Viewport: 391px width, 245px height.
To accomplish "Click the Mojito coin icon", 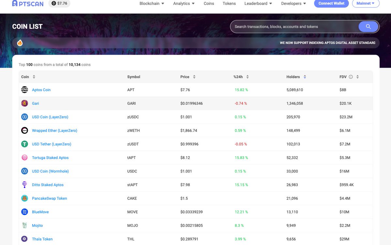I will tap(24, 225).
